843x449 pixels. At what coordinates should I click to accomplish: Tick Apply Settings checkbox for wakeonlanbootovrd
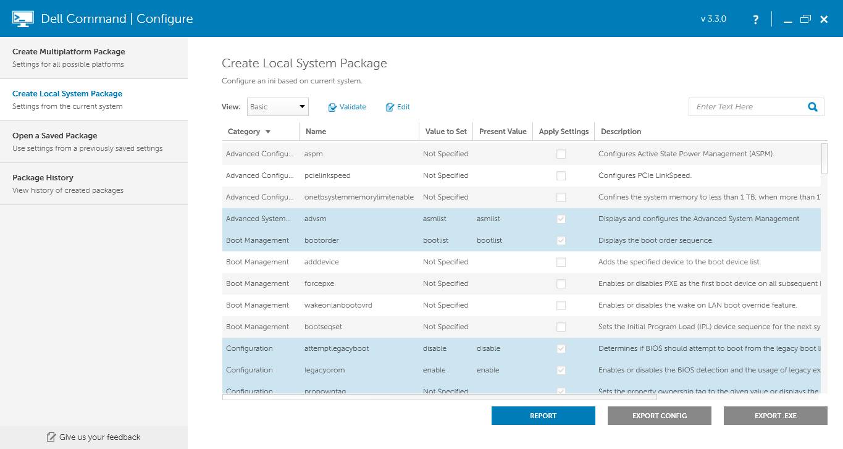pyautogui.click(x=561, y=306)
